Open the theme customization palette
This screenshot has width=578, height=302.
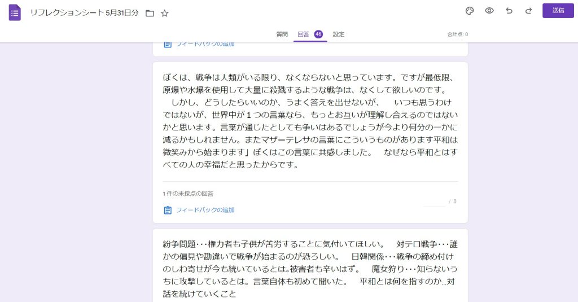(x=470, y=11)
